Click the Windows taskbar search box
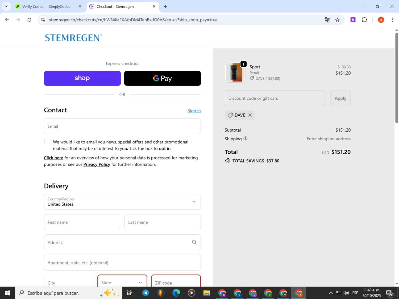Screen dimensions: 399x299 (x=69, y=293)
